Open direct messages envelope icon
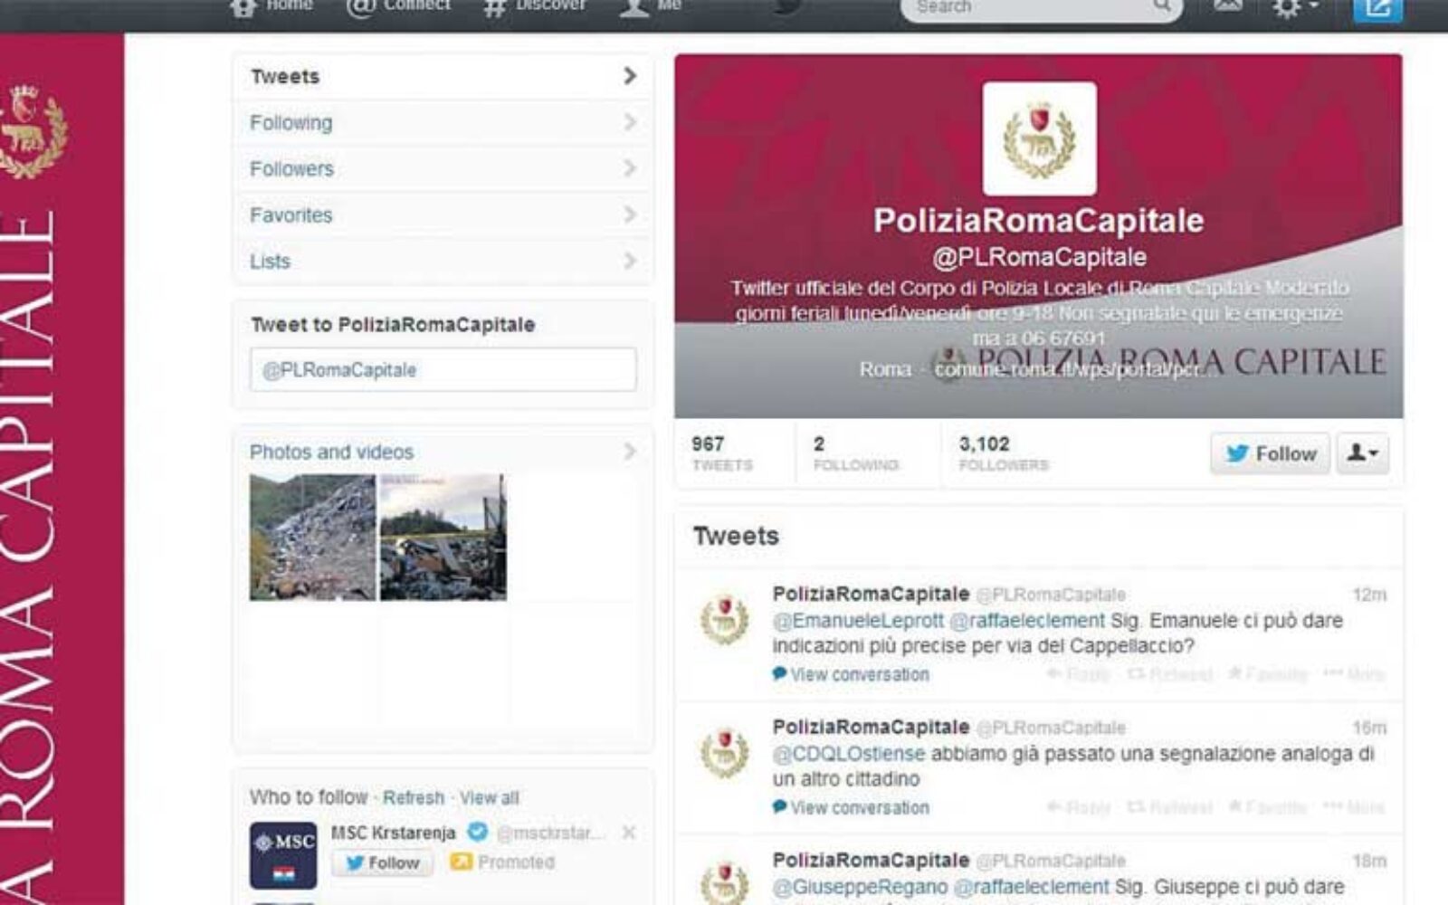 1227,7
